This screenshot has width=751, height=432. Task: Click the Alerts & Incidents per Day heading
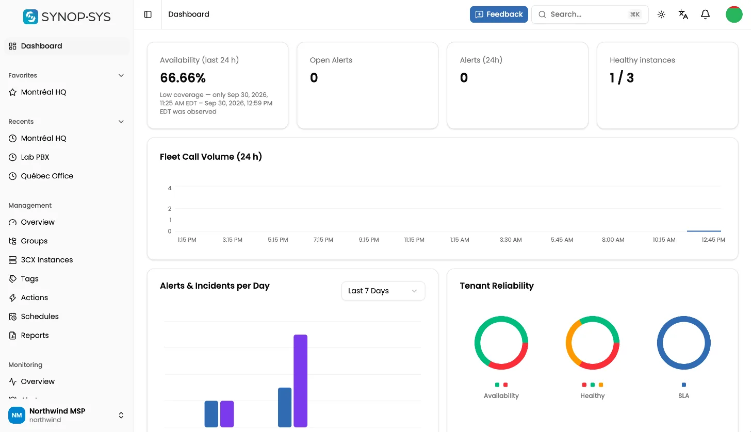215,286
